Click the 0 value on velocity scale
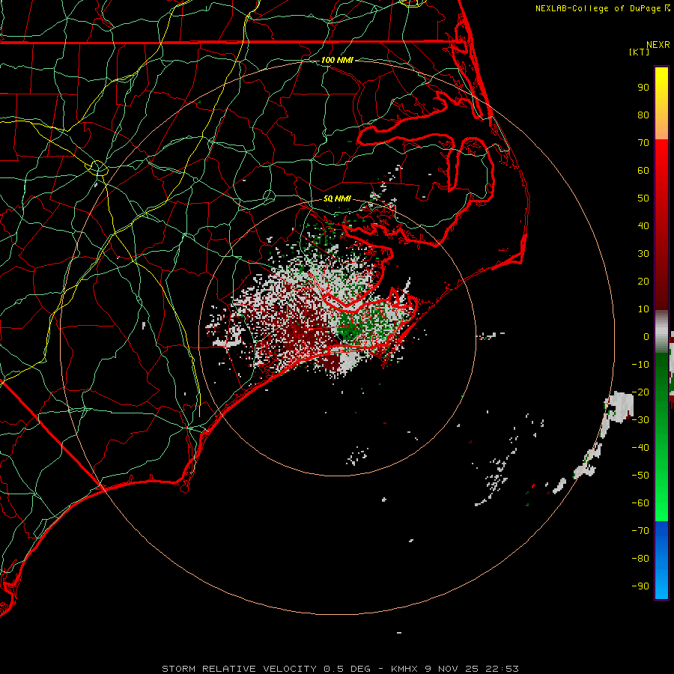Image resolution: width=674 pixels, height=674 pixels. coord(646,337)
